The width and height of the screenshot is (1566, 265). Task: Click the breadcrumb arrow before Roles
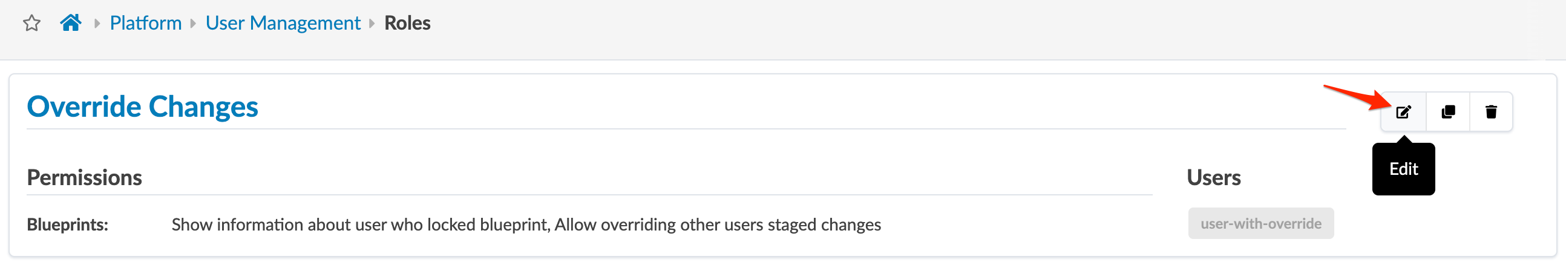372,24
